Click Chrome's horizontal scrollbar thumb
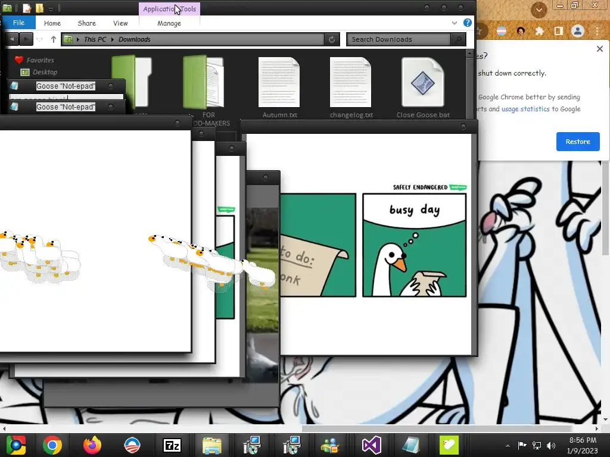This screenshot has height=457, width=610. pos(436,428)
